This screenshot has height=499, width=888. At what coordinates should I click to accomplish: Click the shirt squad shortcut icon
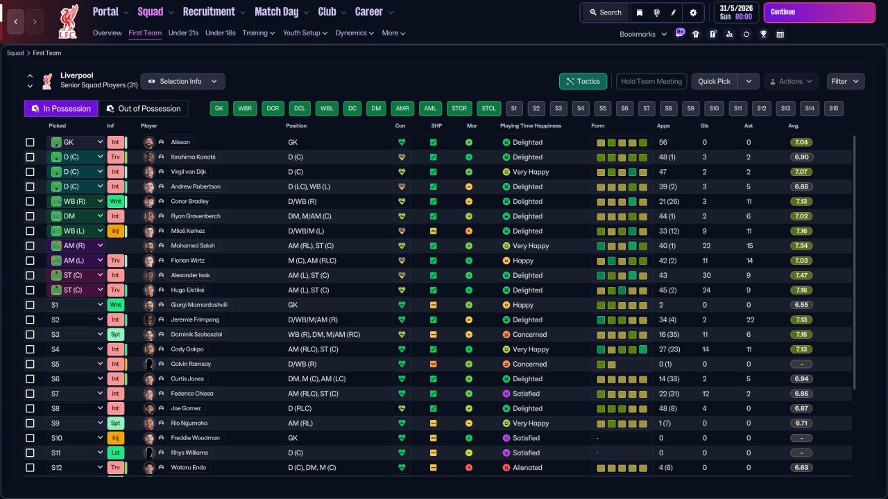coord(696,34)
